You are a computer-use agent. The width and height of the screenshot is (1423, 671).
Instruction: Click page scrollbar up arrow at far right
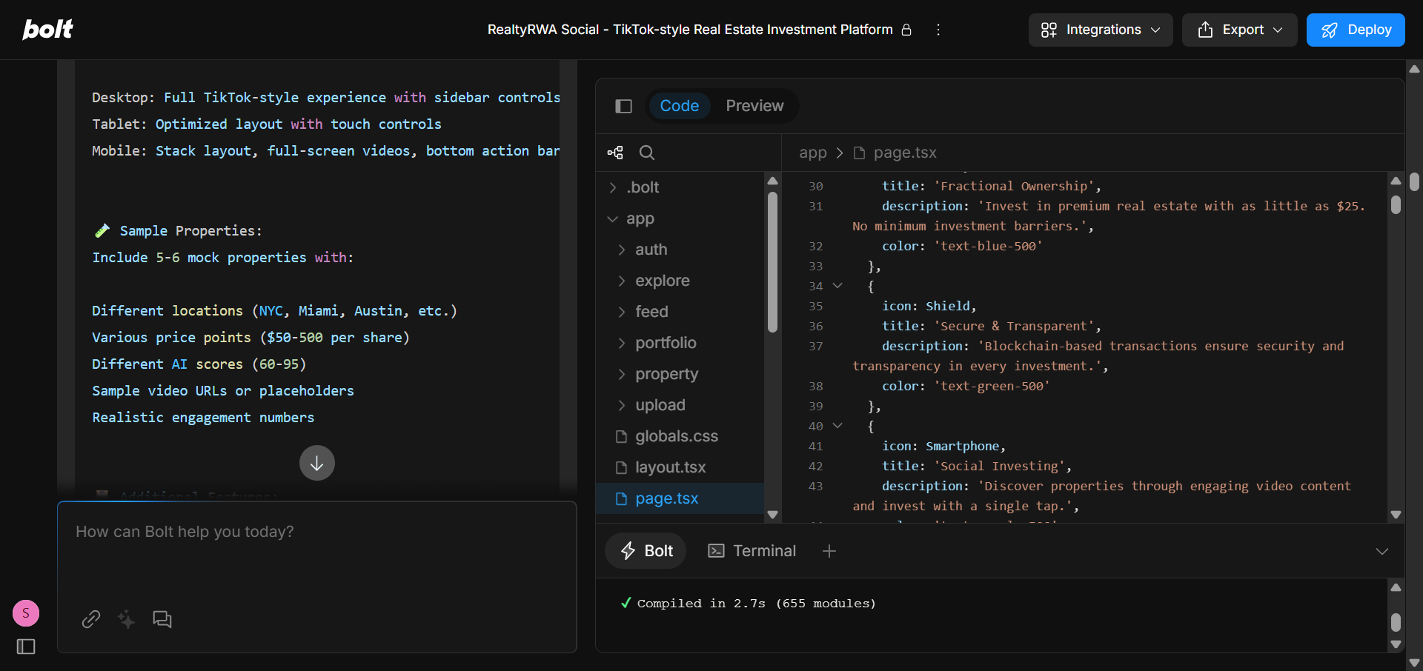tap(1414, 69)
